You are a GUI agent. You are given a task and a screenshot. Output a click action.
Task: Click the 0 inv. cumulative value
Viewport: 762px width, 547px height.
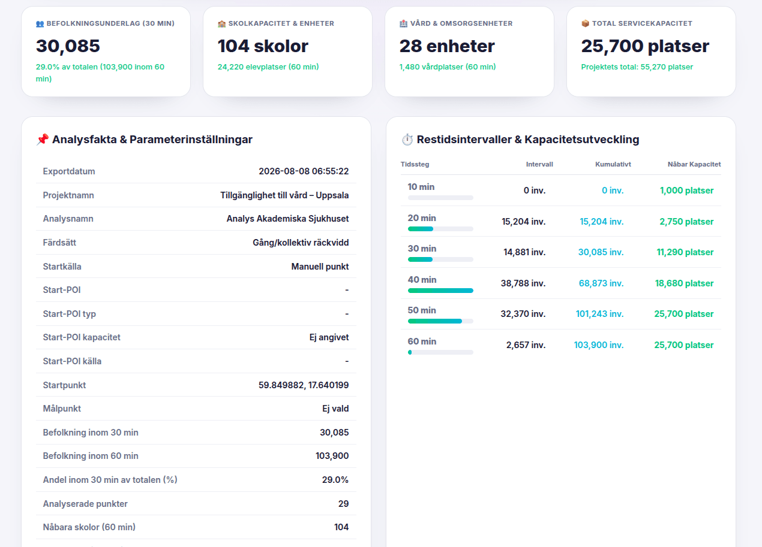613,191
